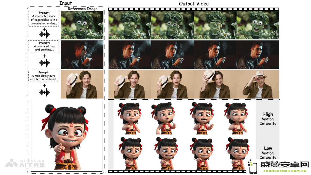
Task: Open the vegetable character frame with open mouth
Action: click(258, 25)
